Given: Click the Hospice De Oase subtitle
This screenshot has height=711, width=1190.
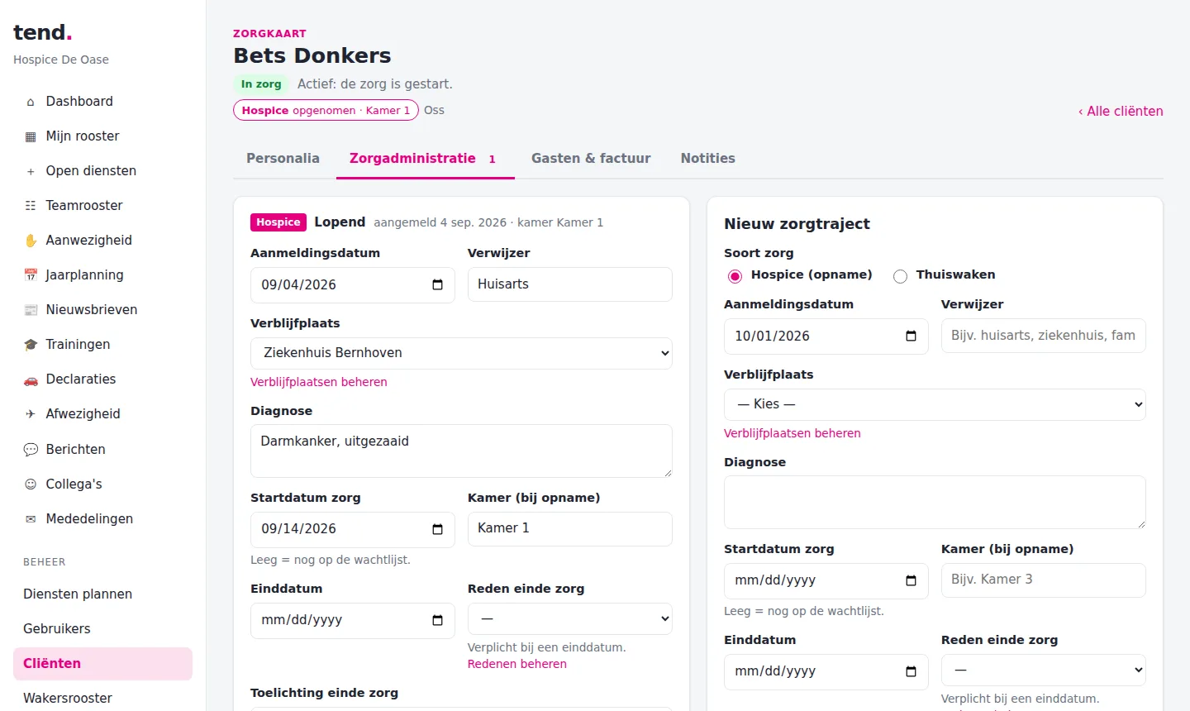Looking at the screenshot, I should coord(61,60).
